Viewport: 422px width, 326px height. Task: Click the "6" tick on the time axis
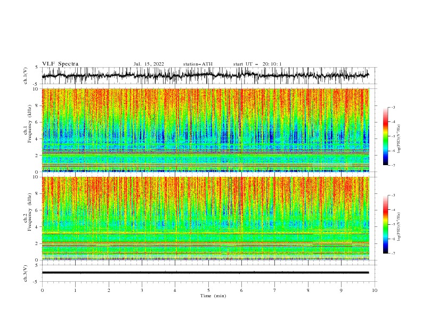coord(241,290)
